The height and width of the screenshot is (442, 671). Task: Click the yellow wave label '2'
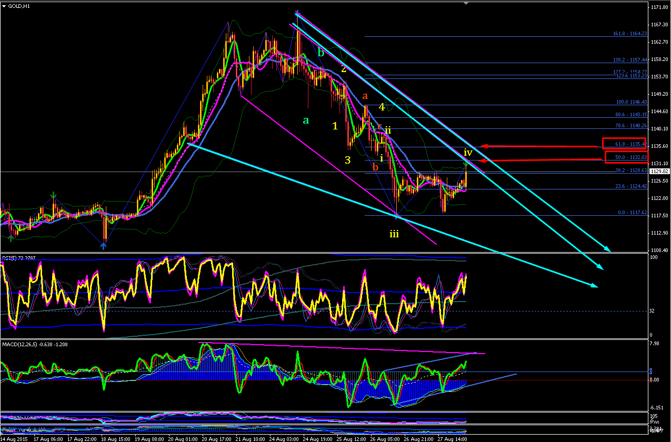pos(343,69)
